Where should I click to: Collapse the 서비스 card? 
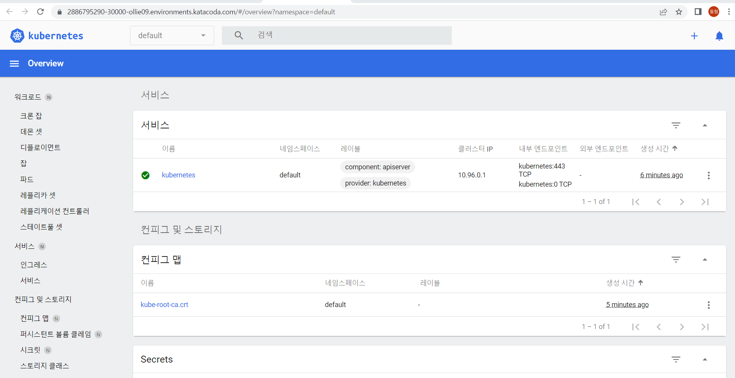(x=705, y=125)
